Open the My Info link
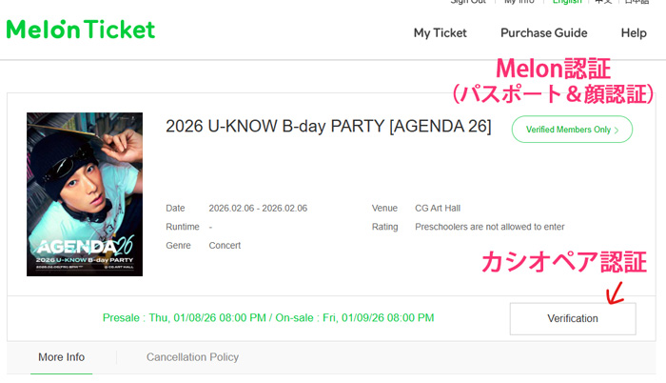 tap(521, 2)
